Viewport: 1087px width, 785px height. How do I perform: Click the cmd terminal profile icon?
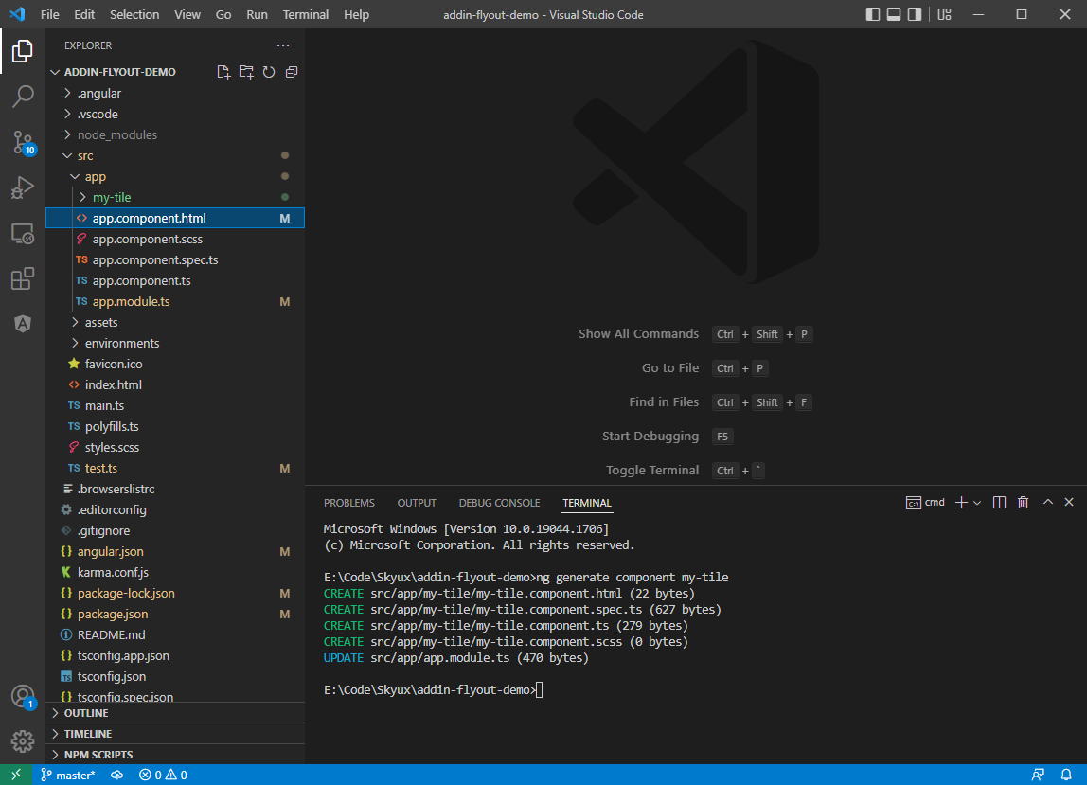[925, 503]
